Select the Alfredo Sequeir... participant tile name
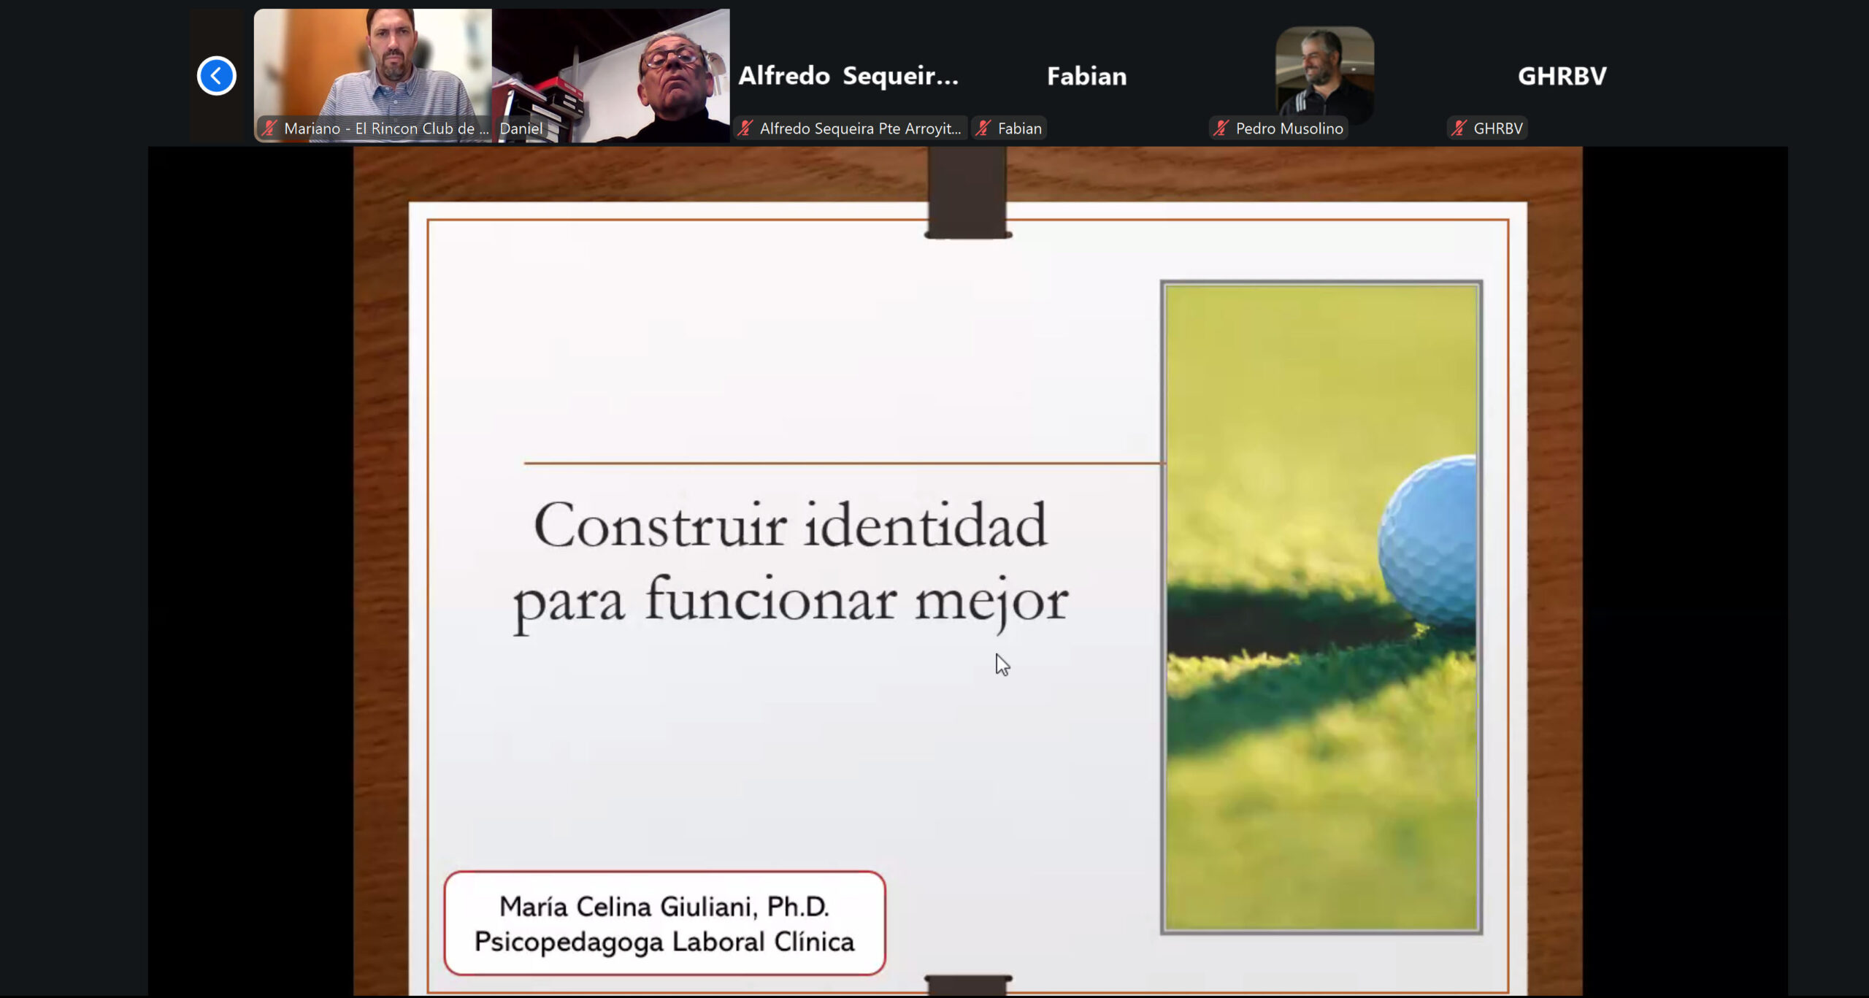The width and height of the screenshot is (1869, 998). 848,76
